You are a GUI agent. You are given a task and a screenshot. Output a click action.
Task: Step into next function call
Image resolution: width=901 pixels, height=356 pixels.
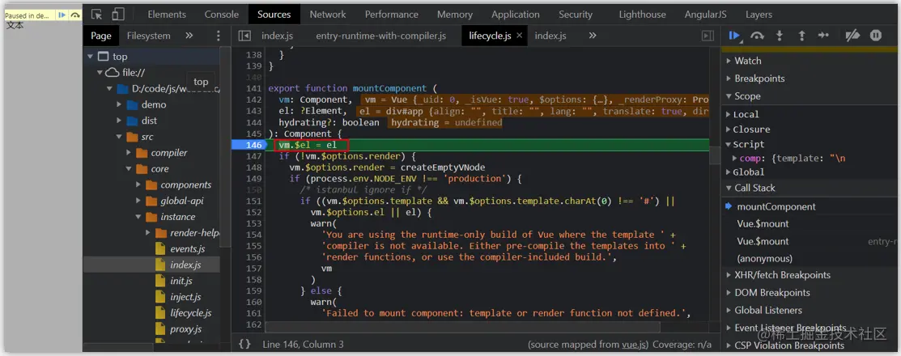click(780, 36)
